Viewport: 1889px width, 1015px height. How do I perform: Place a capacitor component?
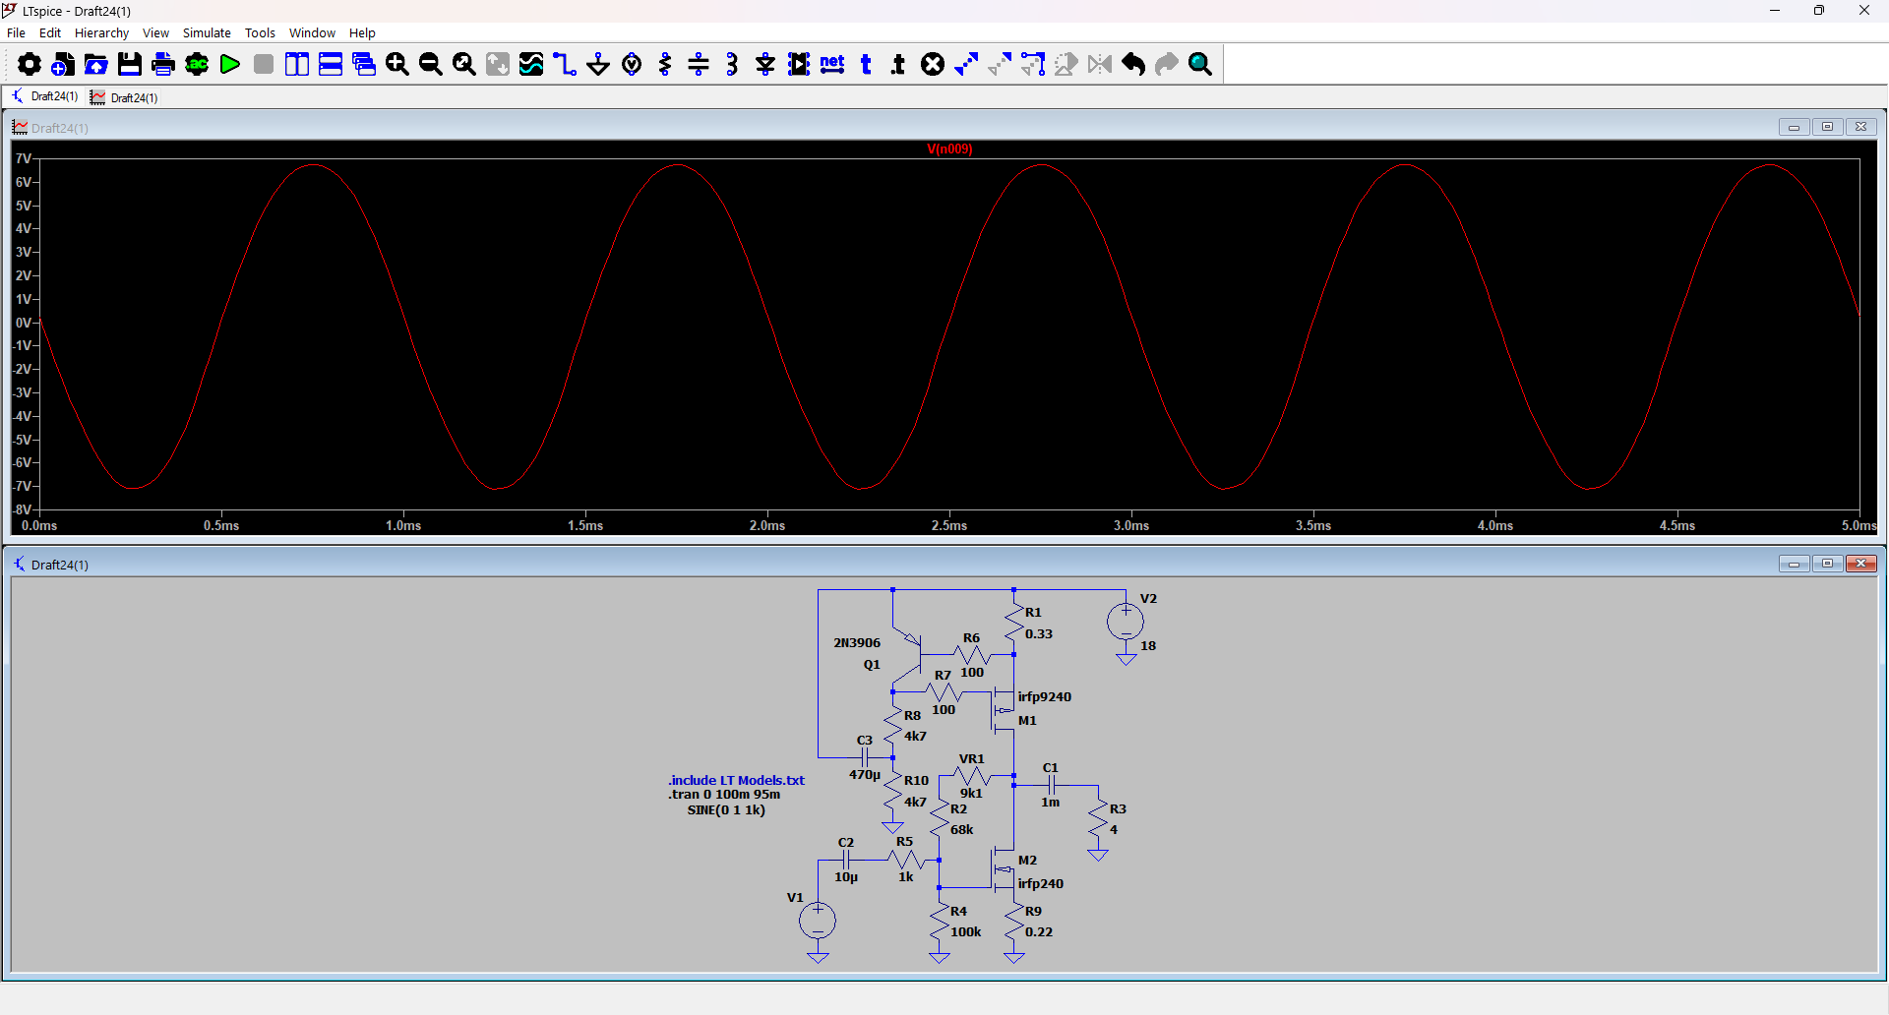tap(699, 65)
